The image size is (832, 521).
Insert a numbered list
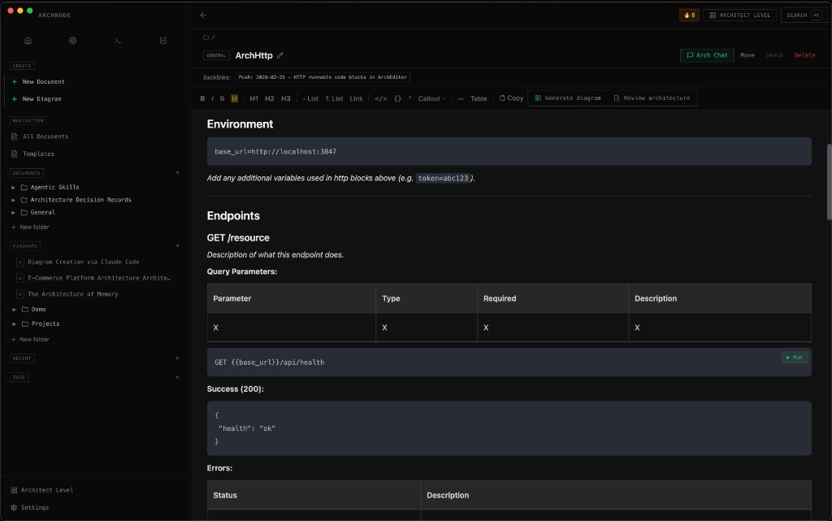pos(334,98)
